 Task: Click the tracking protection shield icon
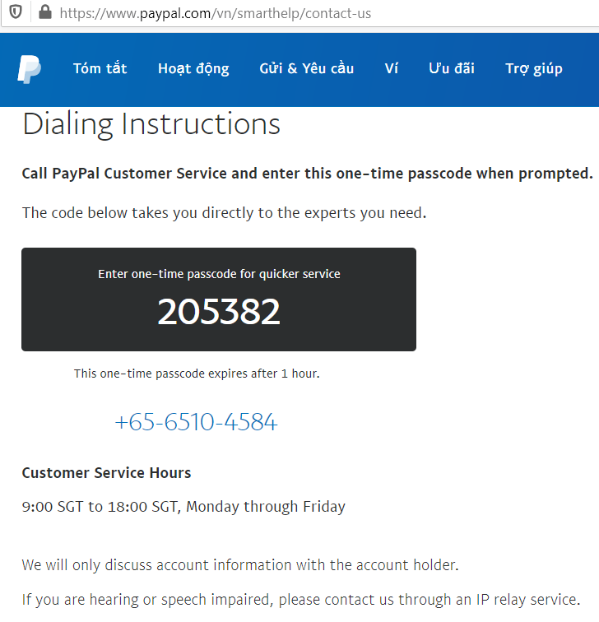click(x=16, y=12)
